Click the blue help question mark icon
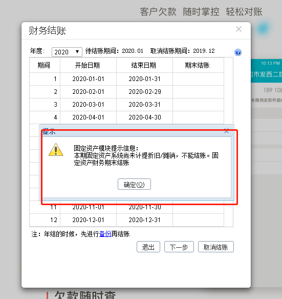The width and height of the screenshot is (282, 299). point(238,52)
